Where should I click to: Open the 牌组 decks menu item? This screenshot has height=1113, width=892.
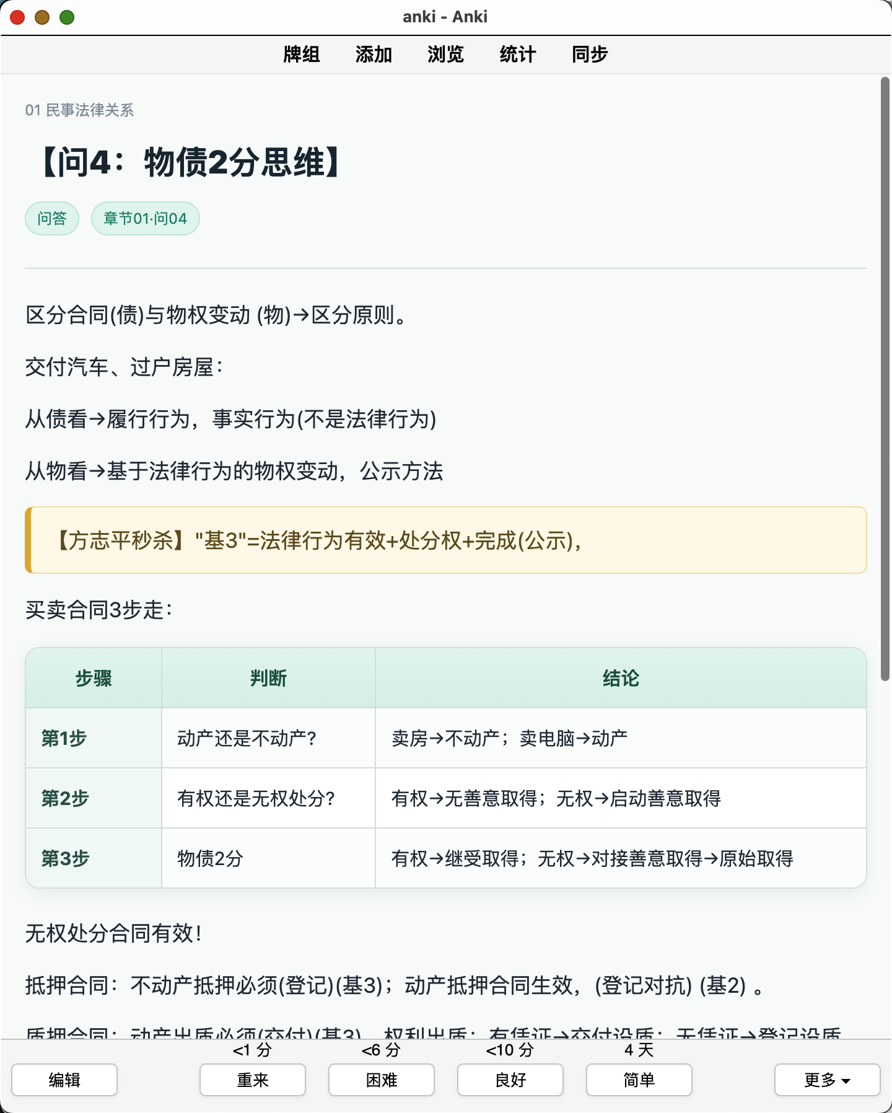pyautogui.click(x=301, y=55)
